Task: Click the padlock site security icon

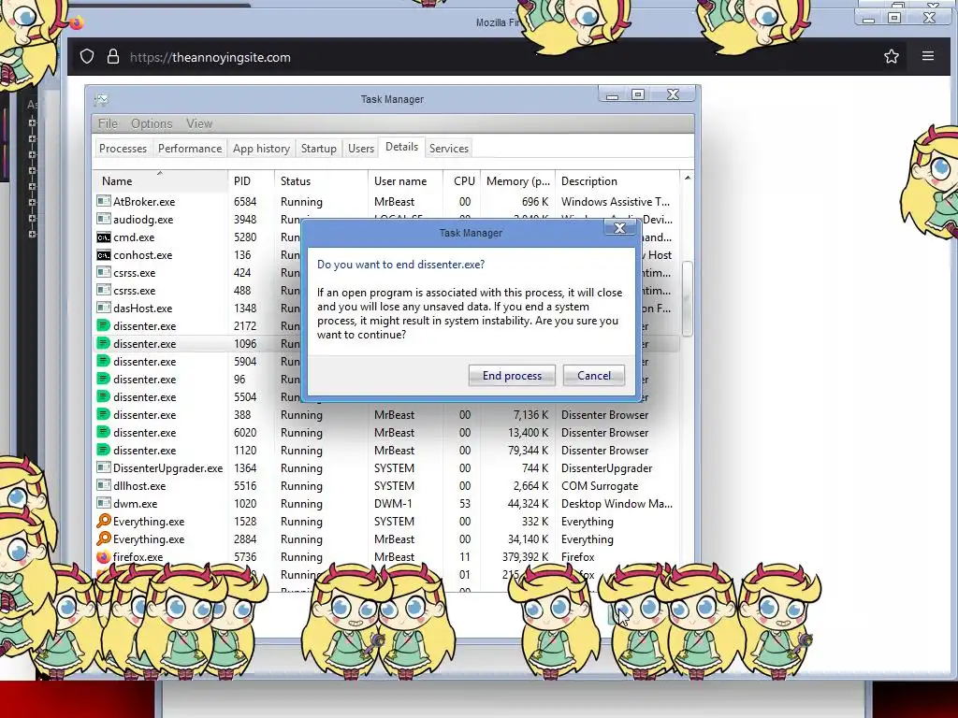Action: pyautogui.click(x=113, y=57)
